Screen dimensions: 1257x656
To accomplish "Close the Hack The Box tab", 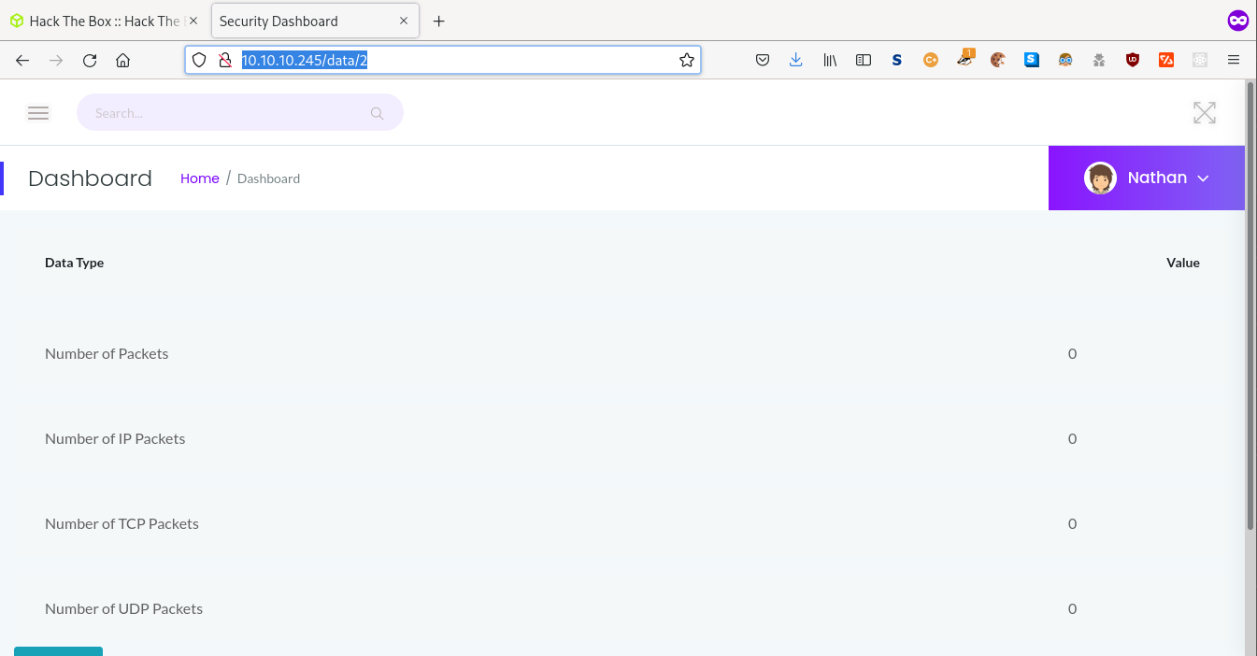I will pos(193,21).
